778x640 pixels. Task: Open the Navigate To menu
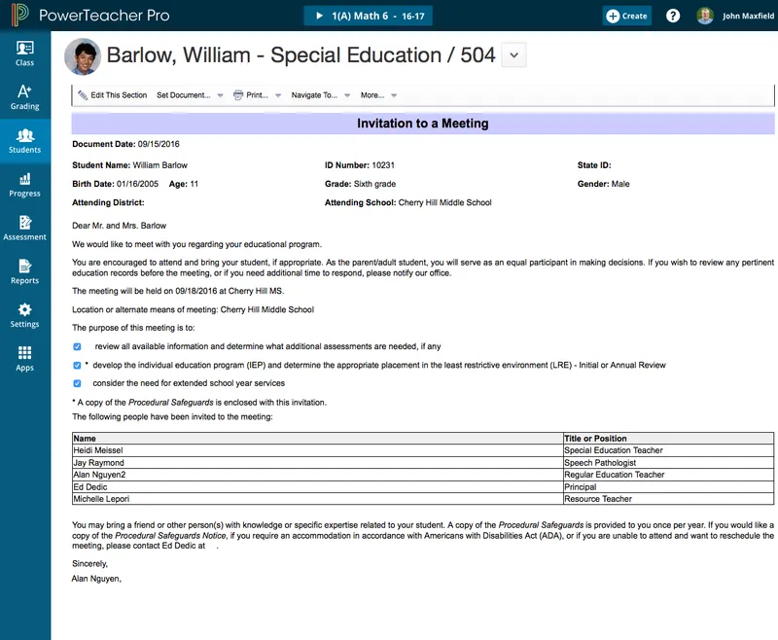pos(314,95)
